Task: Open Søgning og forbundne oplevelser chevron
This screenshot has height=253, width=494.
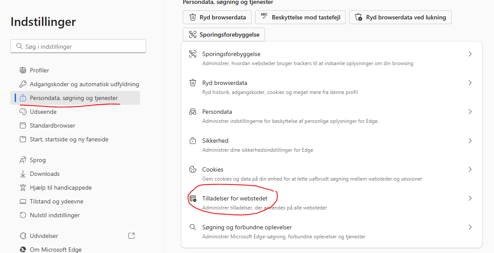Action: coord(470,227)
